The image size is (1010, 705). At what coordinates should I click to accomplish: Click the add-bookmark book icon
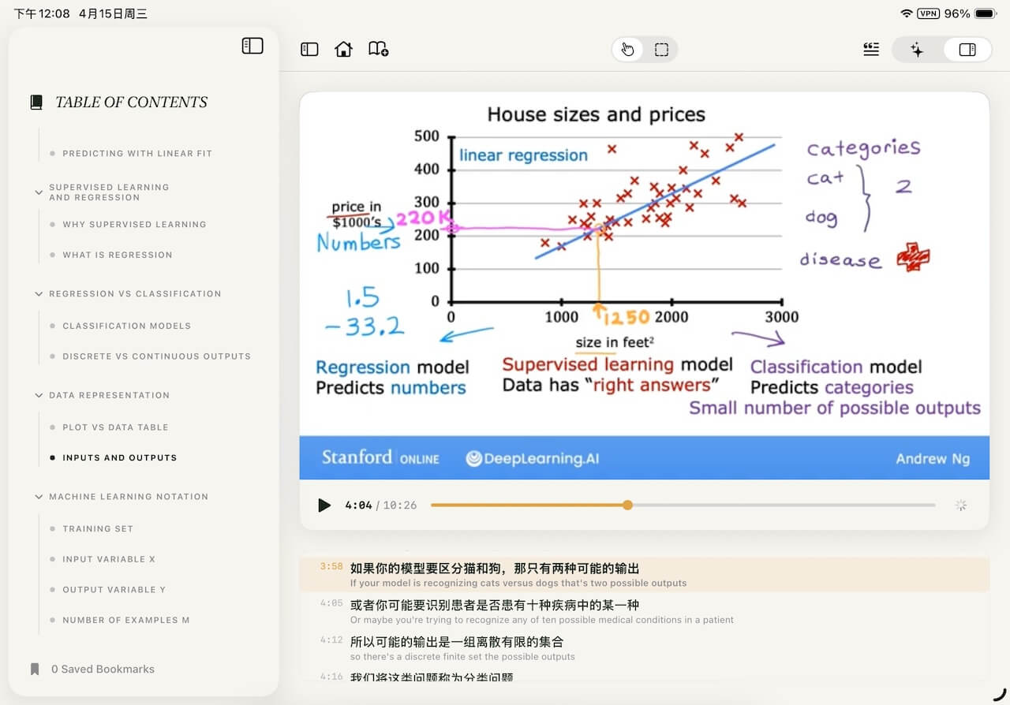point(379,49)
